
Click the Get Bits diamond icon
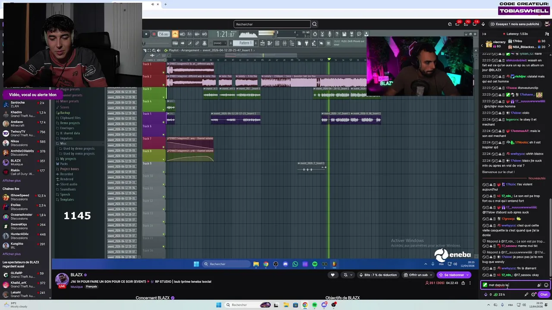(483, 24)
